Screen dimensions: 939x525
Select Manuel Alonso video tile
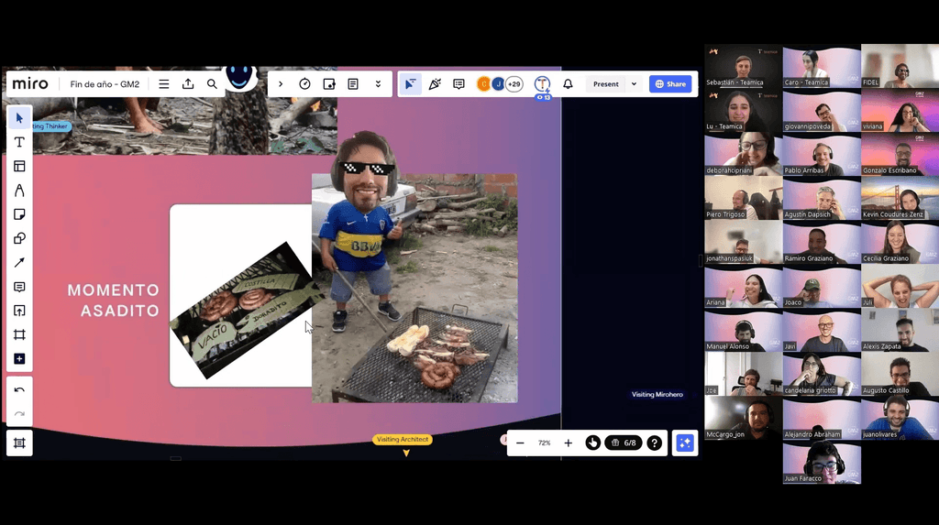point(743,330)
